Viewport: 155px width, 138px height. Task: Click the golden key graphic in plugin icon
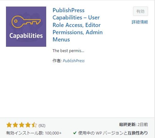[x=26, y=22]
